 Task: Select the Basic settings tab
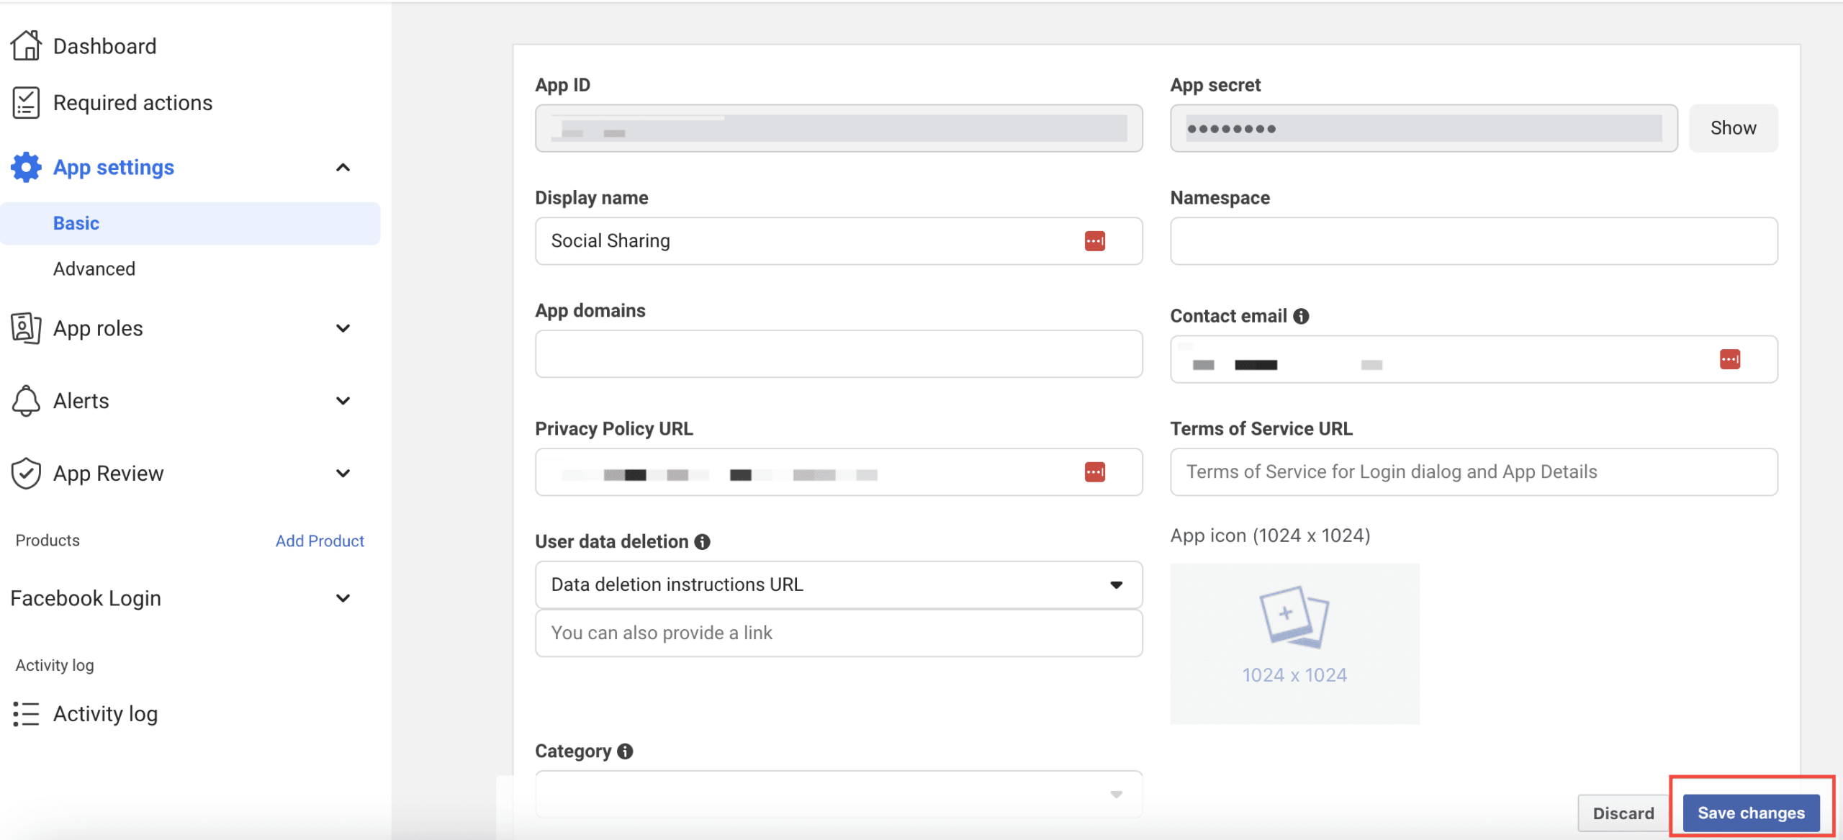[x=76, y=222]
